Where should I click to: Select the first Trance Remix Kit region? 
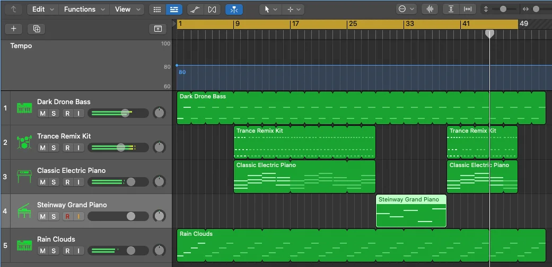pyautogui.click(x=304, y=142)
